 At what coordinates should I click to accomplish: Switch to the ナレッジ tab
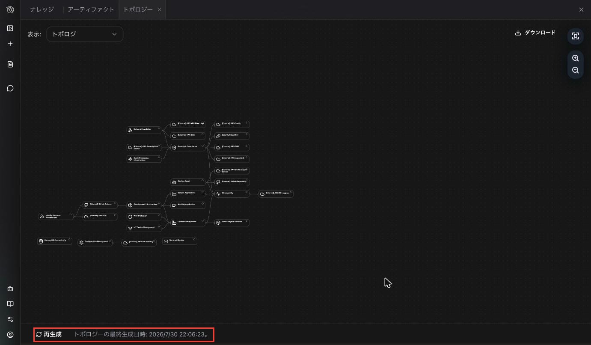pyautogui.click(x=42, y=9)
